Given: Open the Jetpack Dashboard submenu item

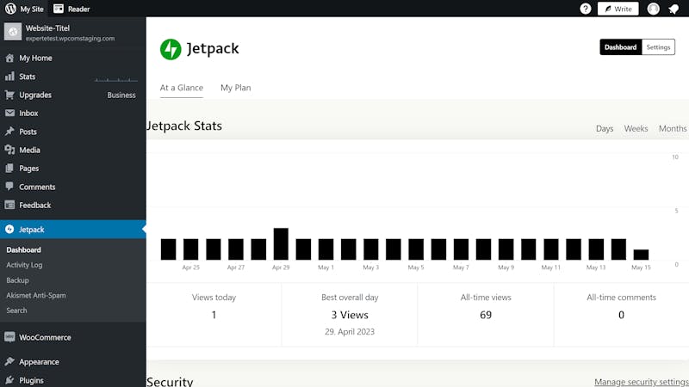Looking at the screenshot, I should [24, 249].
